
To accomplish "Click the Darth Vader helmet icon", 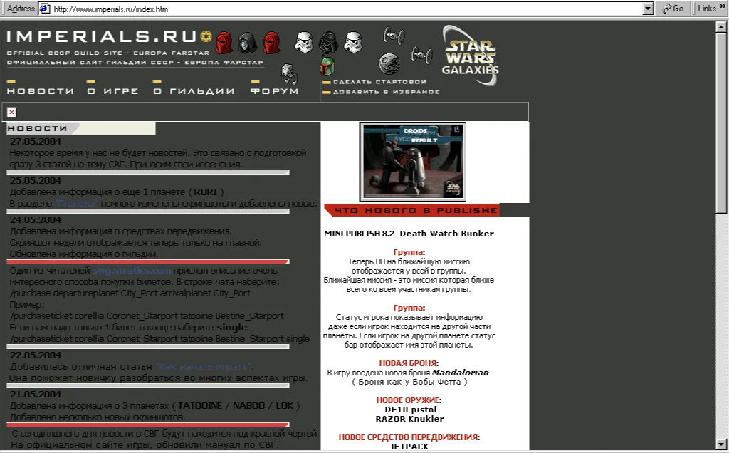I will coord(327,42).
